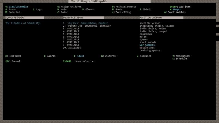Click Enter: Add item
This screenshot has height=123, width=219.
click(x=180, y=7)
